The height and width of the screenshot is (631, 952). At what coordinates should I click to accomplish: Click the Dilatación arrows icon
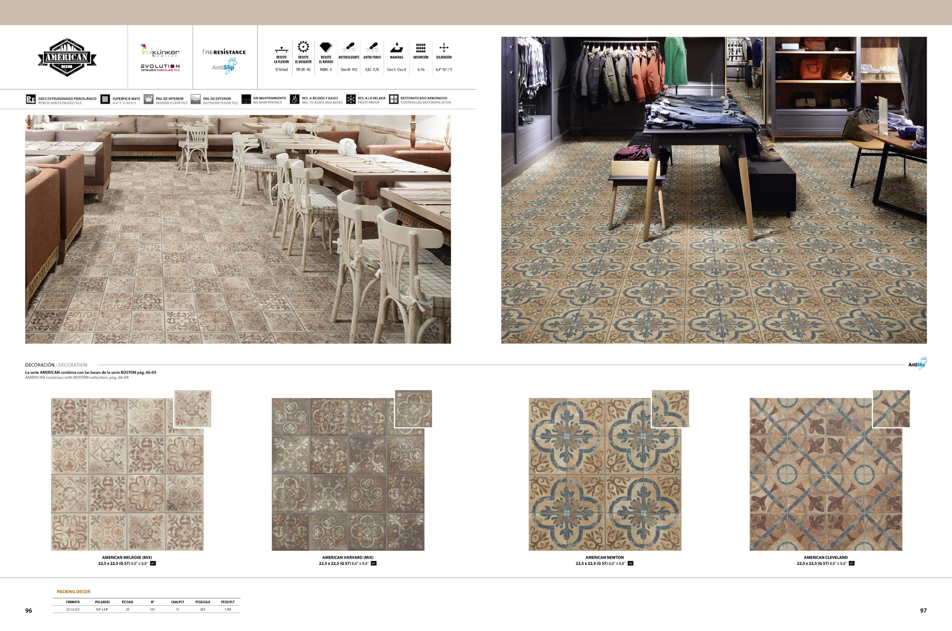[444, 48]
